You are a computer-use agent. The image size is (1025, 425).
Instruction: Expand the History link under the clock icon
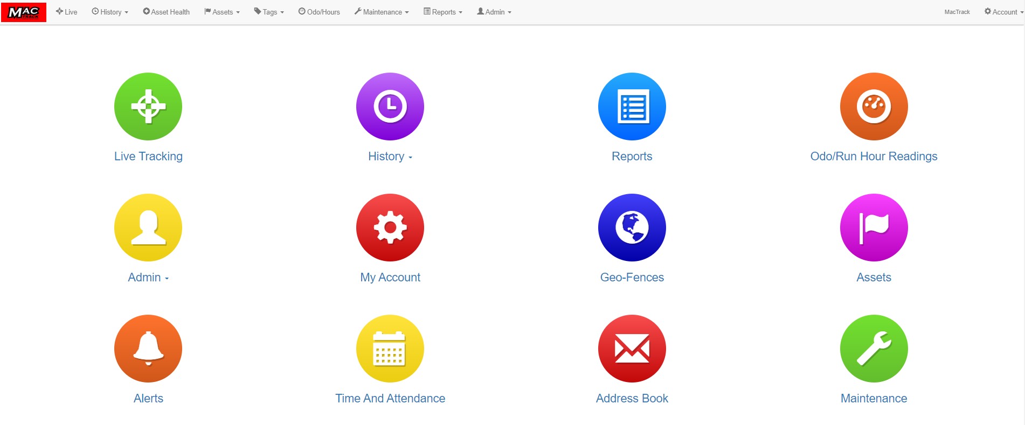point(390,157)
